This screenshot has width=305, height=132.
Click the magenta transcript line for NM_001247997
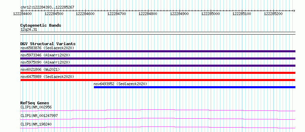click(158, 119)
